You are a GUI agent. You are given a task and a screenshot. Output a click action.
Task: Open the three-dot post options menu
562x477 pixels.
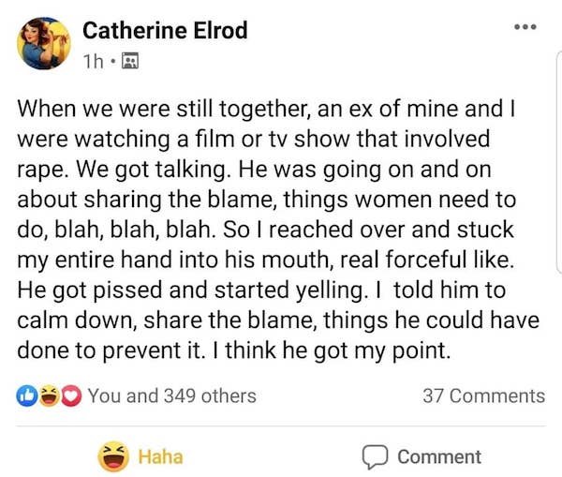525,26
